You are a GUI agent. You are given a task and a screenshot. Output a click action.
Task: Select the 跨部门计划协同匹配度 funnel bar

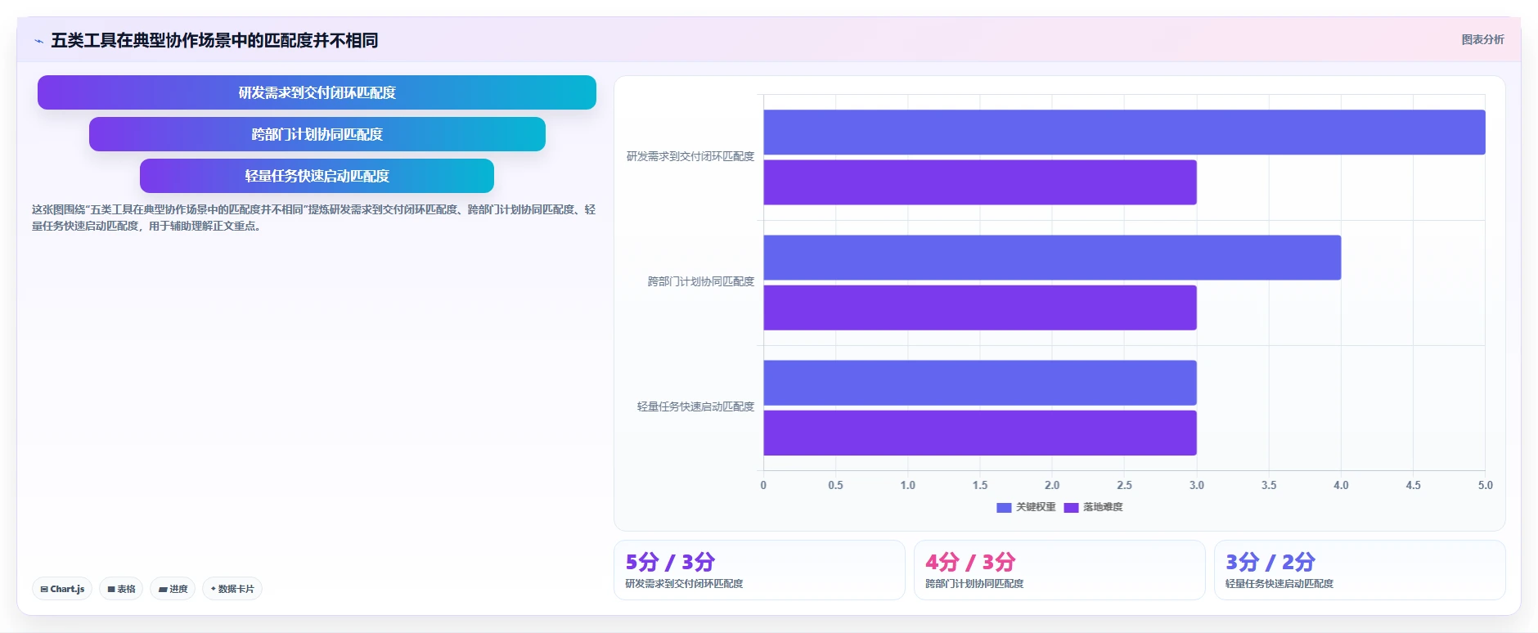point(317,134)
